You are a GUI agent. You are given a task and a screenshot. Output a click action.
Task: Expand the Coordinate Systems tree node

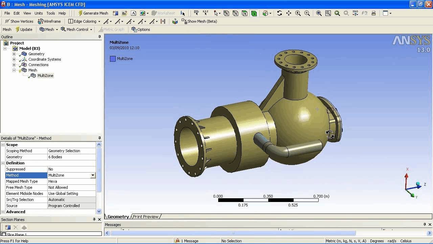14,59
